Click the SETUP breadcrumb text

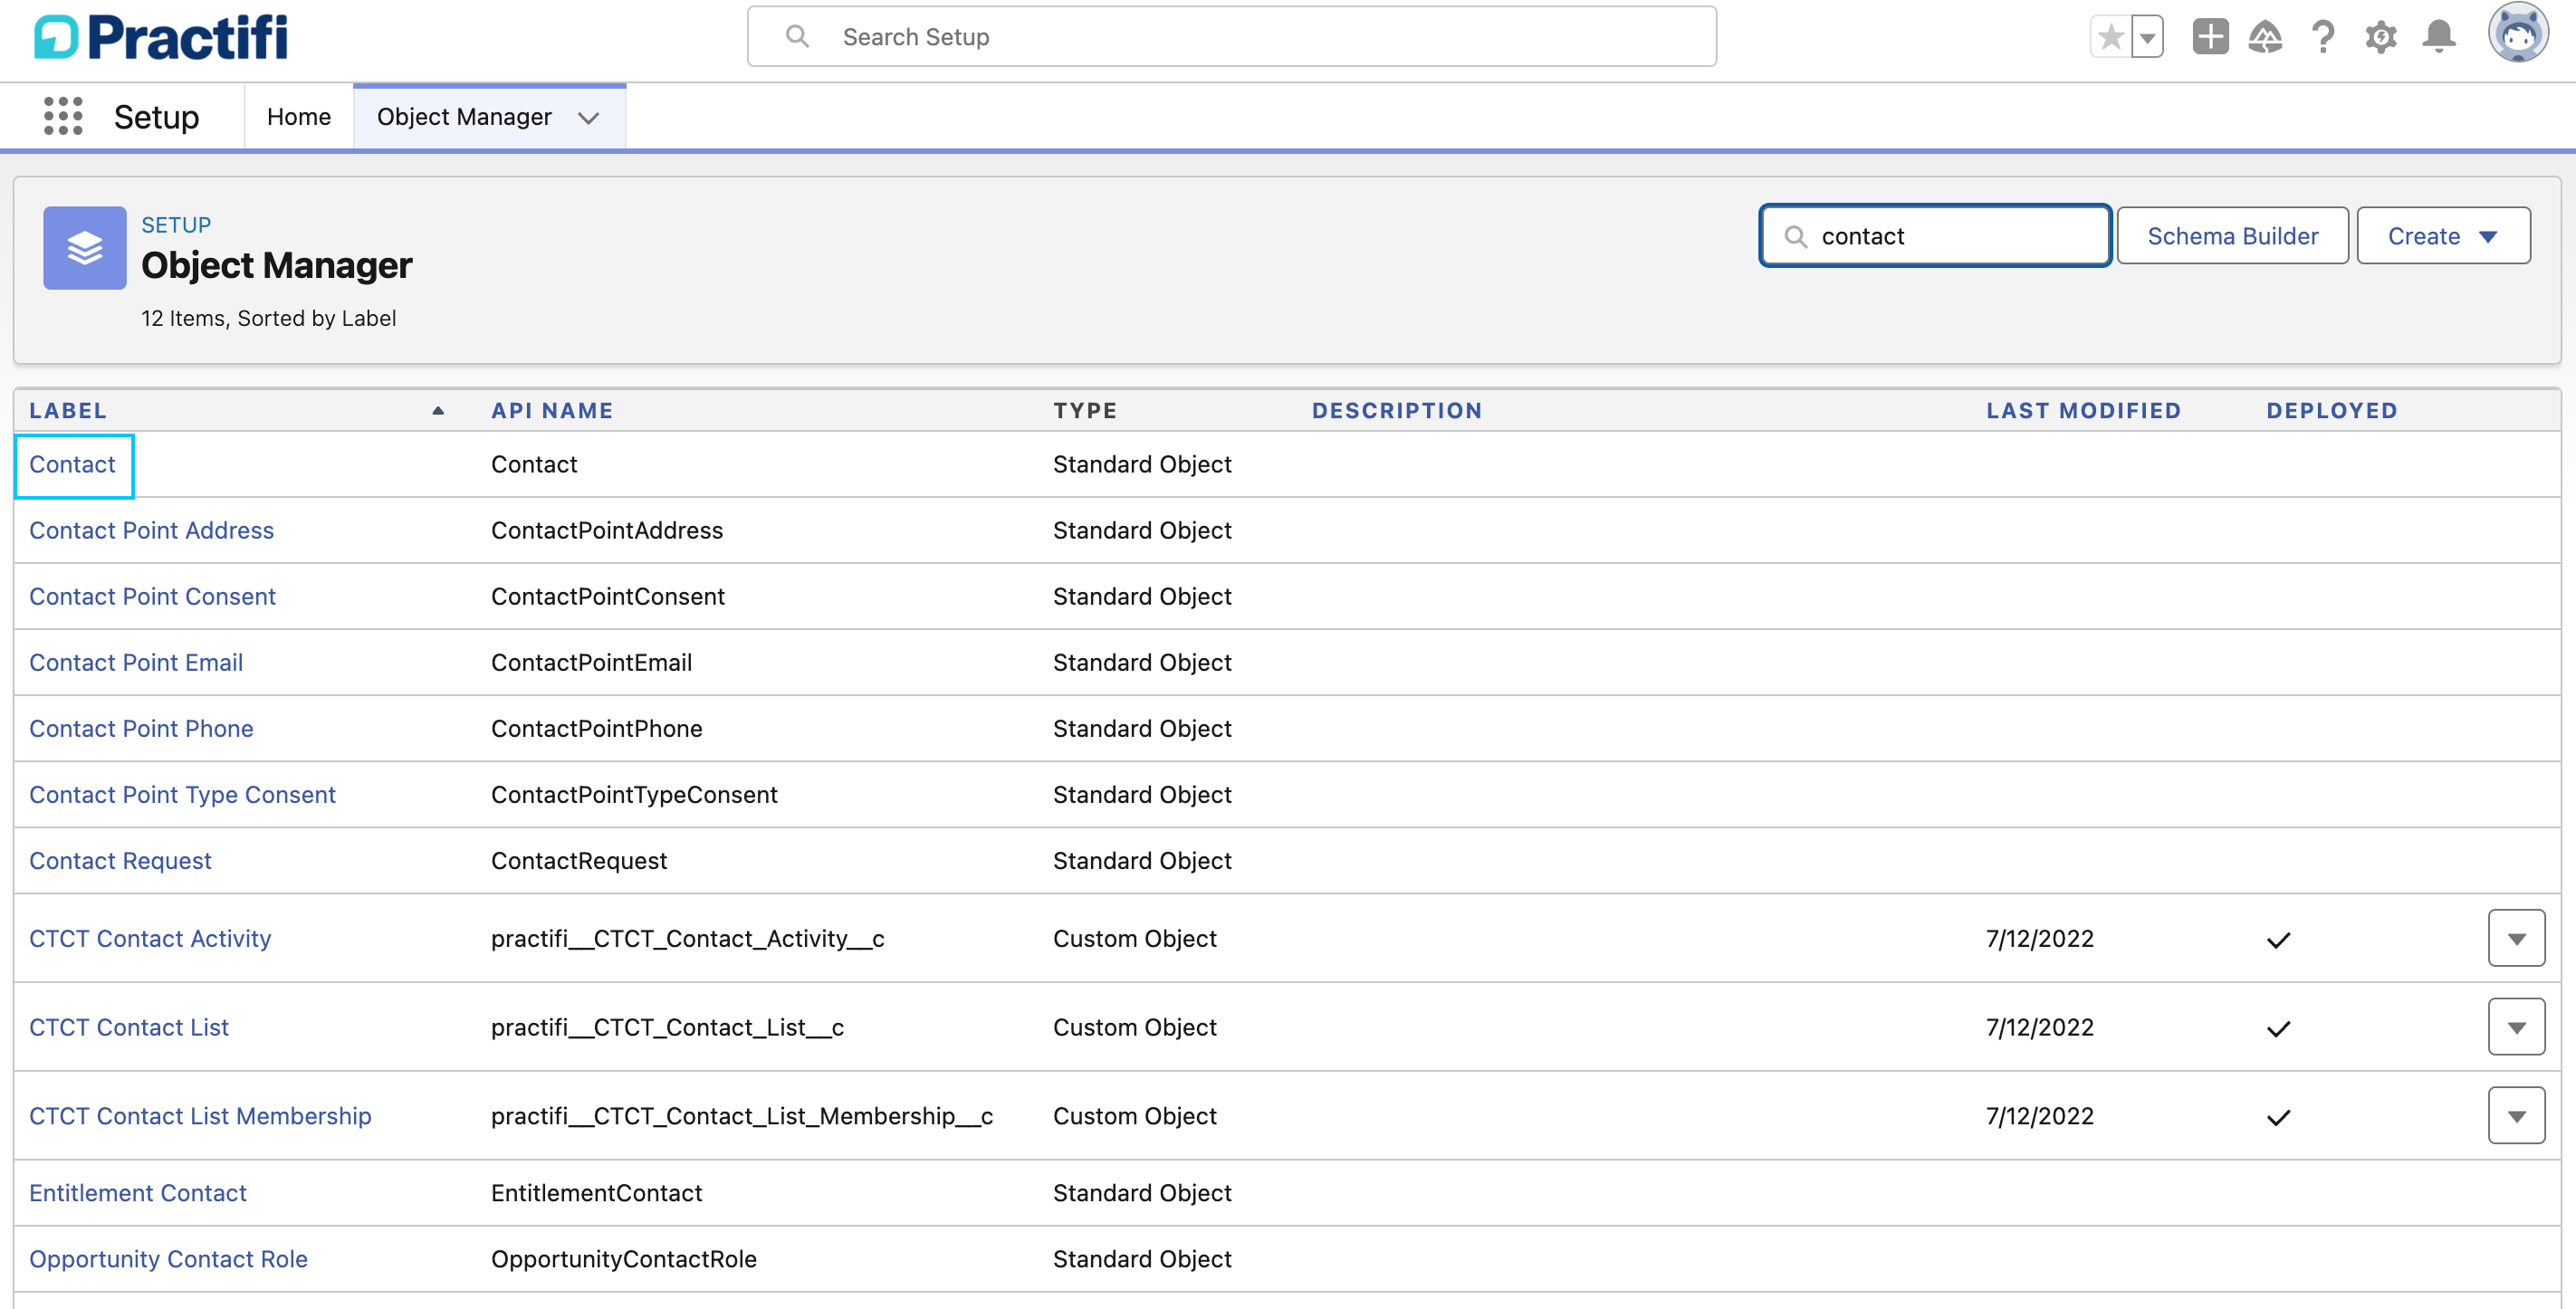click(x=176, y=225)
